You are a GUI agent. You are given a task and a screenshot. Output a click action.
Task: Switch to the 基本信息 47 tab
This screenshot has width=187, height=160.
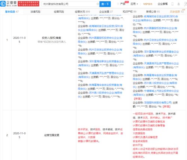click(x=12, y=12)
